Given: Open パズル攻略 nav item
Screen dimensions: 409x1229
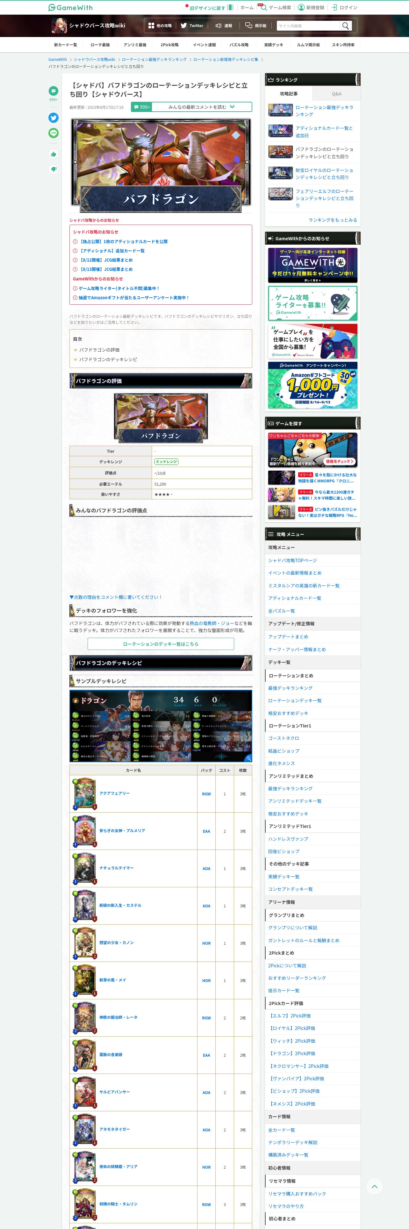Looking at the screenshot, I should point(239,45).
